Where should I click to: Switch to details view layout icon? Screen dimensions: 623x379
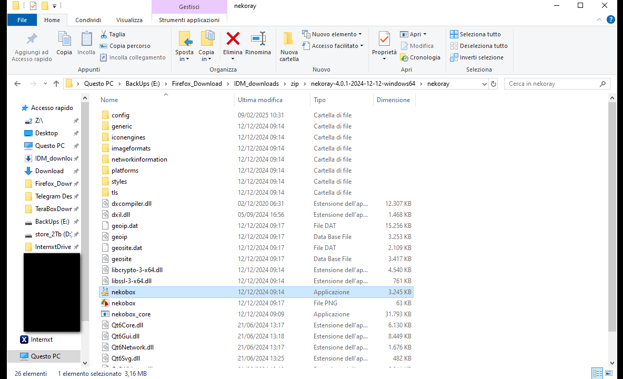598,373
